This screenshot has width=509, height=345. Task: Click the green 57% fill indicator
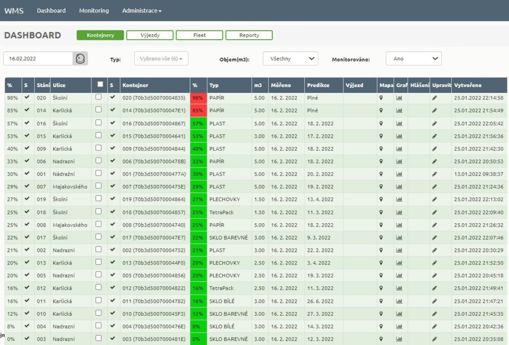[198, 123]
